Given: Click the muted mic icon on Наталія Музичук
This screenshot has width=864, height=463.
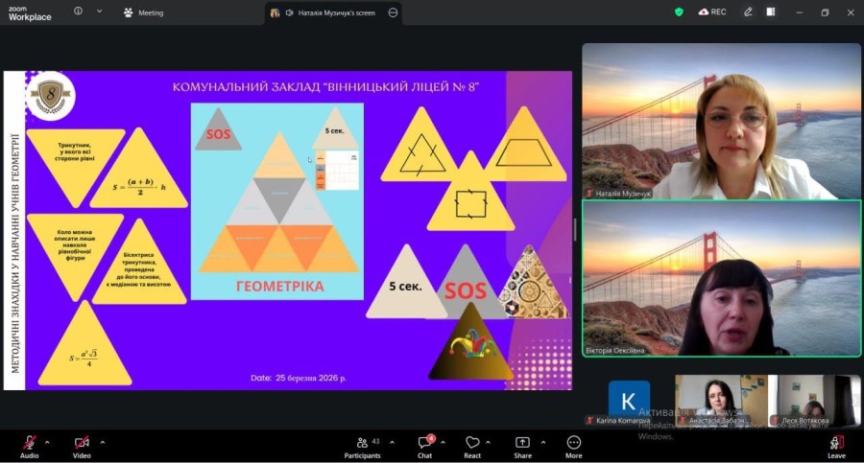Looking at the screenshot, I should tap(589, 194).
